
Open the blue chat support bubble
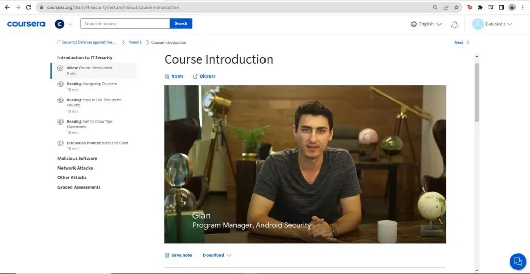(x=518, y=262)
